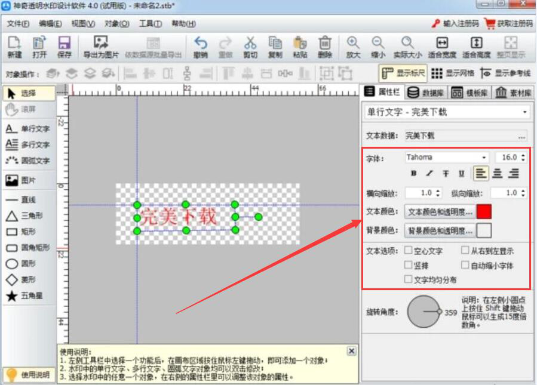Viewport: 537px width, 385px height.
Task: Click the red text color swatch
Action: point(484,211)
